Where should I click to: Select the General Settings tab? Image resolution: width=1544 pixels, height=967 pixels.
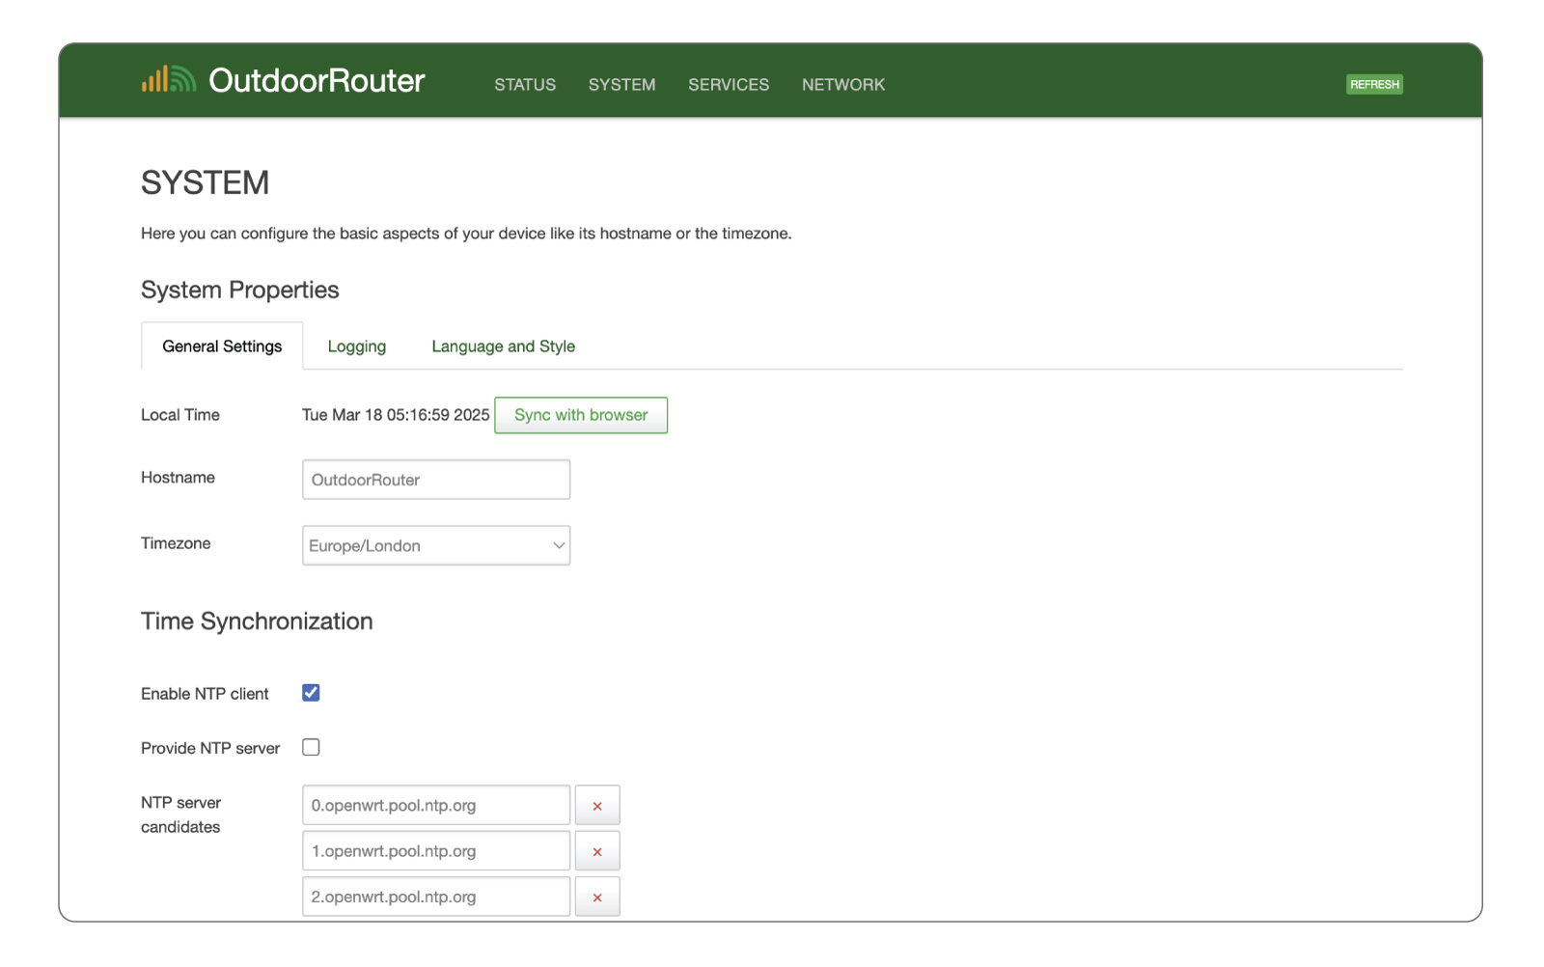[x=222, y=346]
